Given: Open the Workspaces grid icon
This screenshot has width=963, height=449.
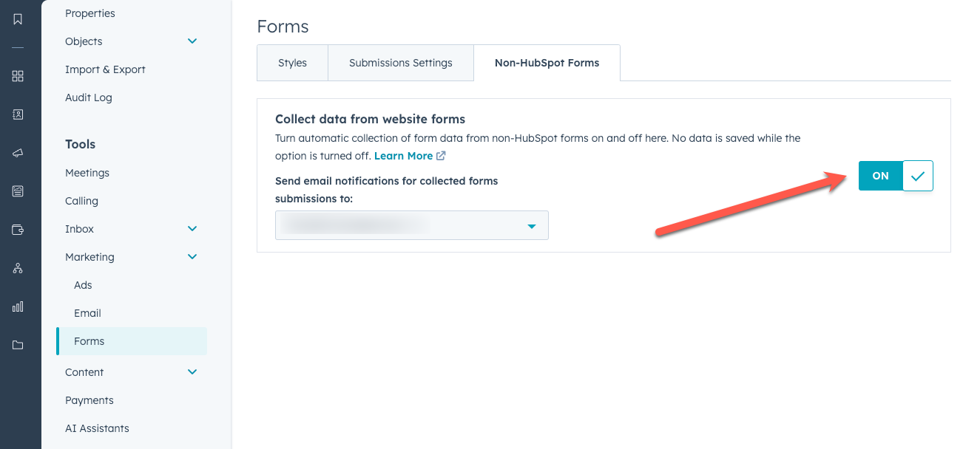Looking at the screenshot, I should coord(18,76).
